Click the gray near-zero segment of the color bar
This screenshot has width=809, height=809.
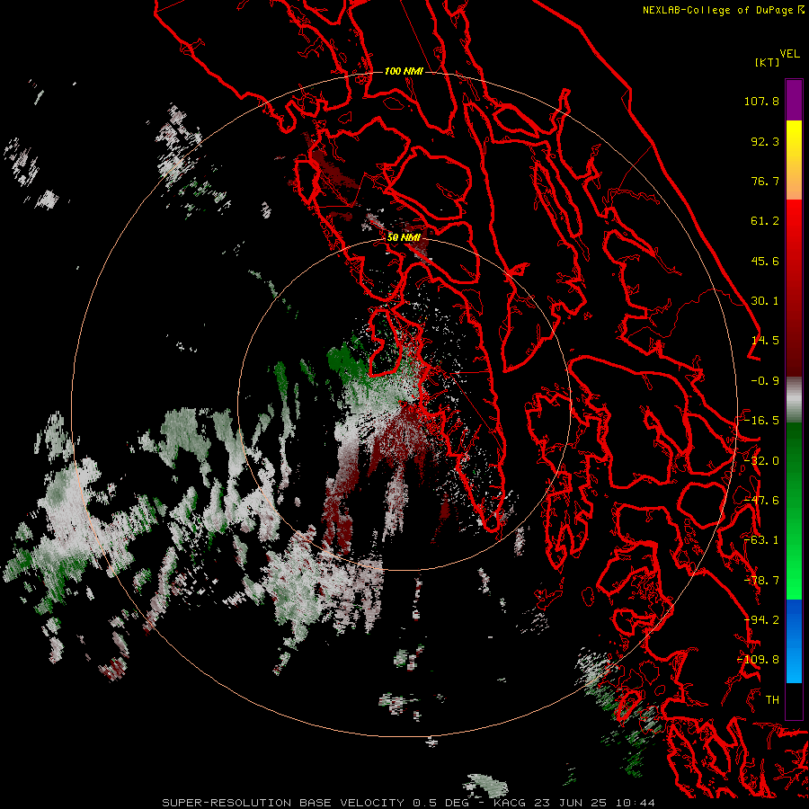(794, 400)
